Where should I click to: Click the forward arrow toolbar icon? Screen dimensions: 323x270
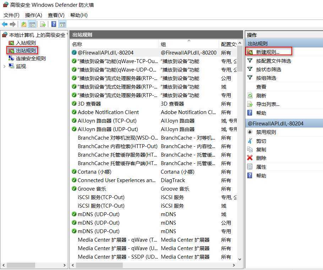pyautogui.click(x=13, y=24)
